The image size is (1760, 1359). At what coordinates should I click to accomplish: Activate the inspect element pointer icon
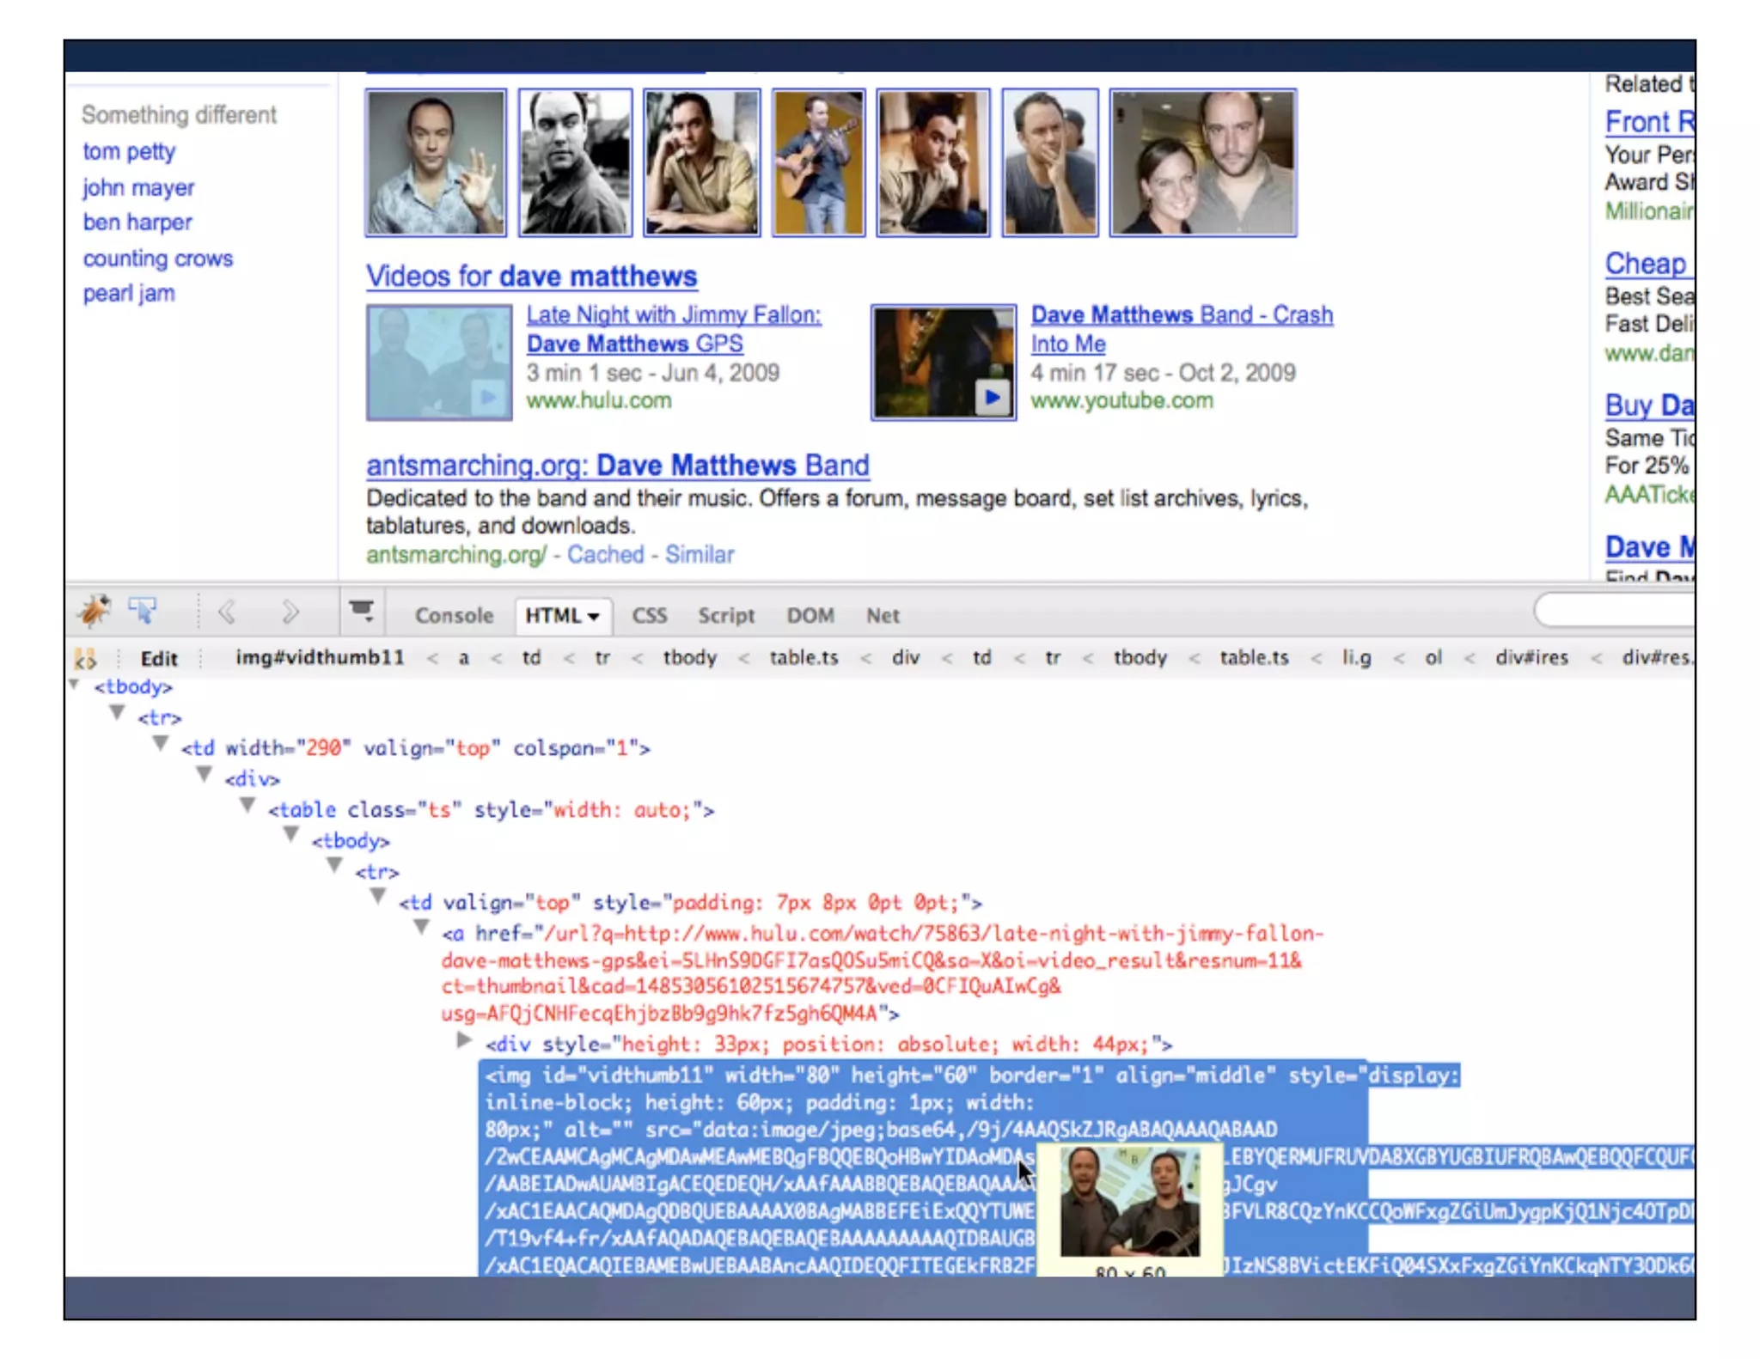(x=143, y=612)
